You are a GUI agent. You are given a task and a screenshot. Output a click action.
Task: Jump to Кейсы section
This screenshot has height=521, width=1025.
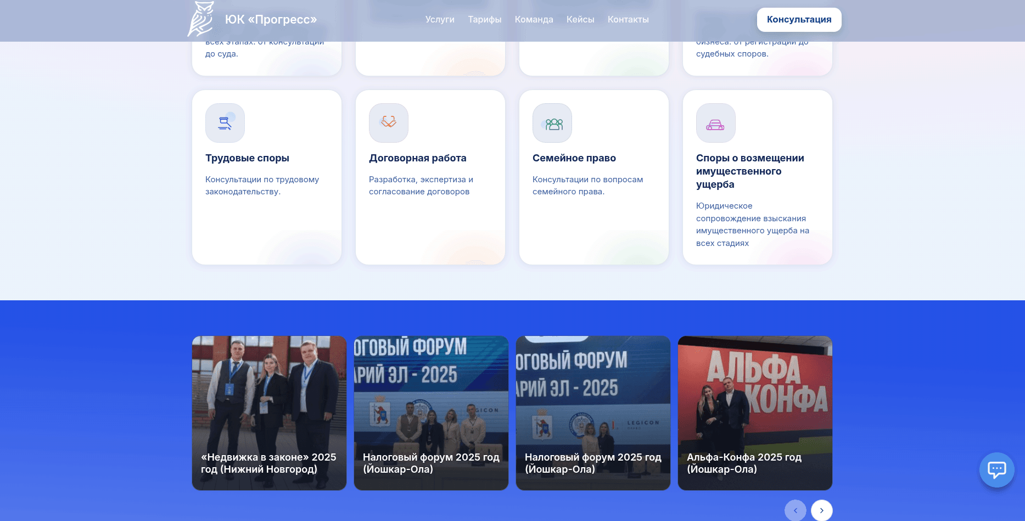(x=580, y=20)
